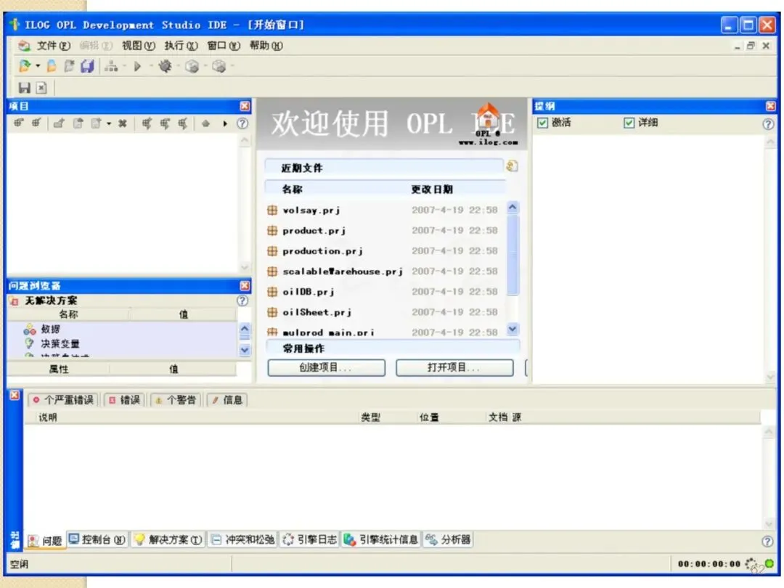Click the Open file toolbar icon
Image resolution: width=784 pixels, height=588 pixels.
pos(52,66)
